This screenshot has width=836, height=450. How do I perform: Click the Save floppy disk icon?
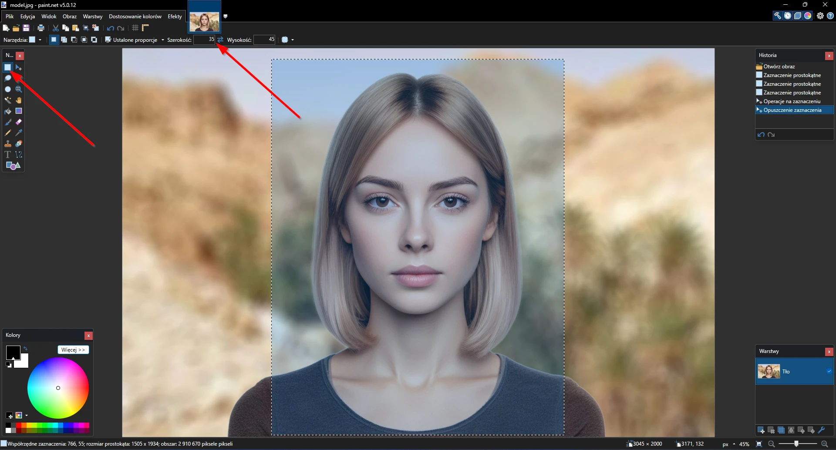(26, 28)
